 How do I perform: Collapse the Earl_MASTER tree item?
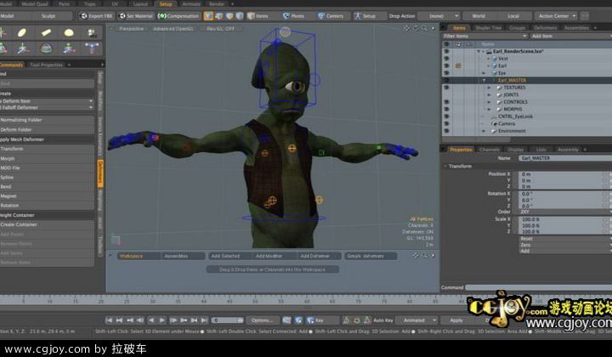point(484,81)
